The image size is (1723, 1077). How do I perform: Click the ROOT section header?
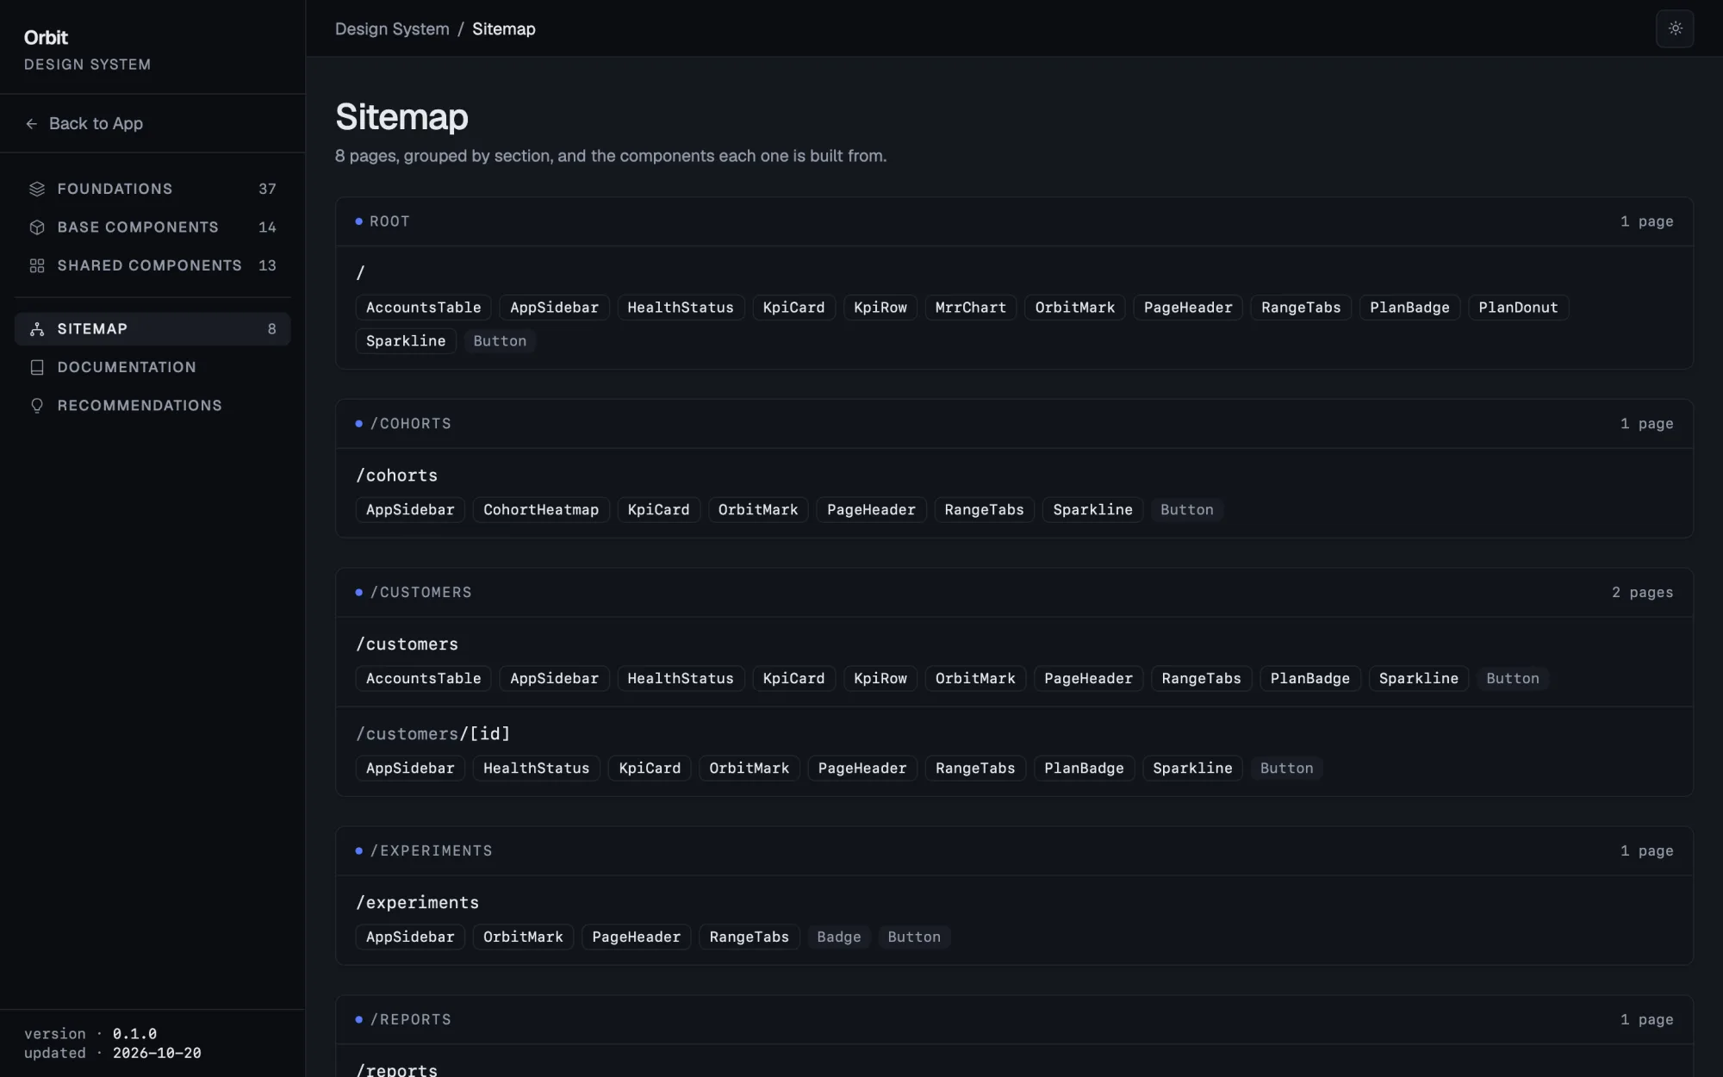click(x=389, y=221)
